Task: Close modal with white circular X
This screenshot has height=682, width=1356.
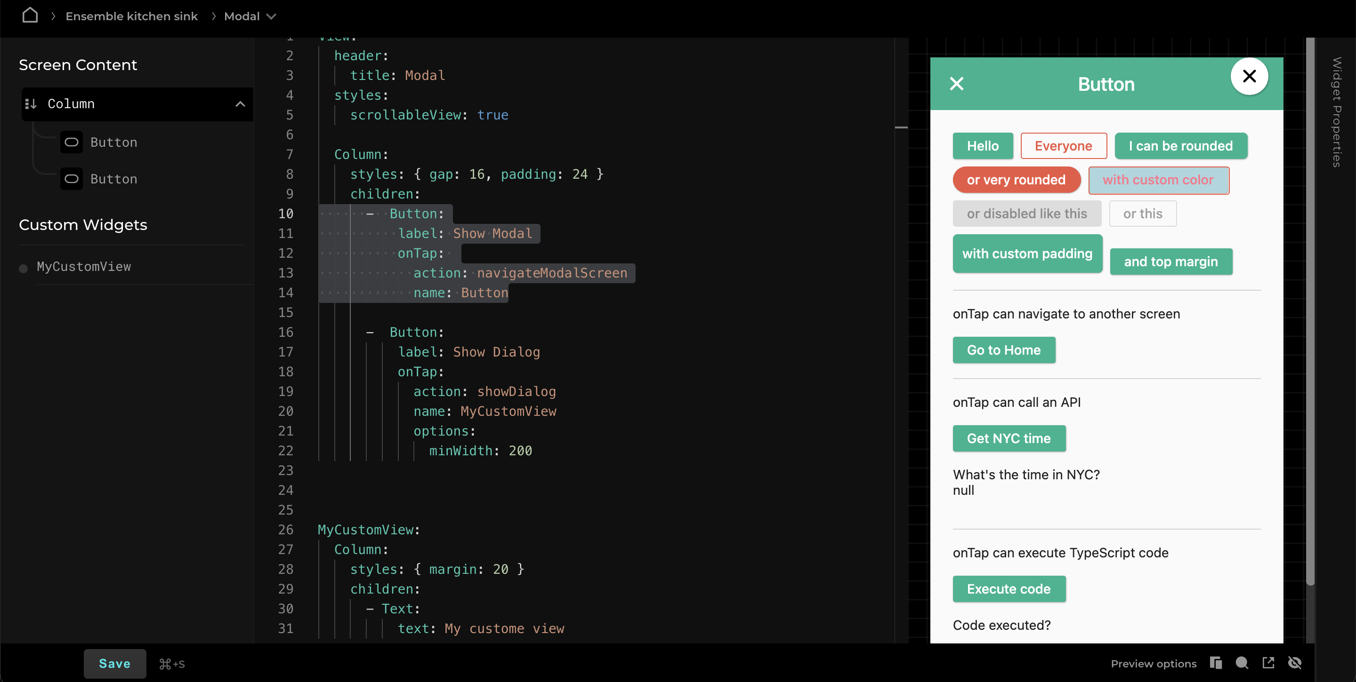Action: tap(1249, 76)
